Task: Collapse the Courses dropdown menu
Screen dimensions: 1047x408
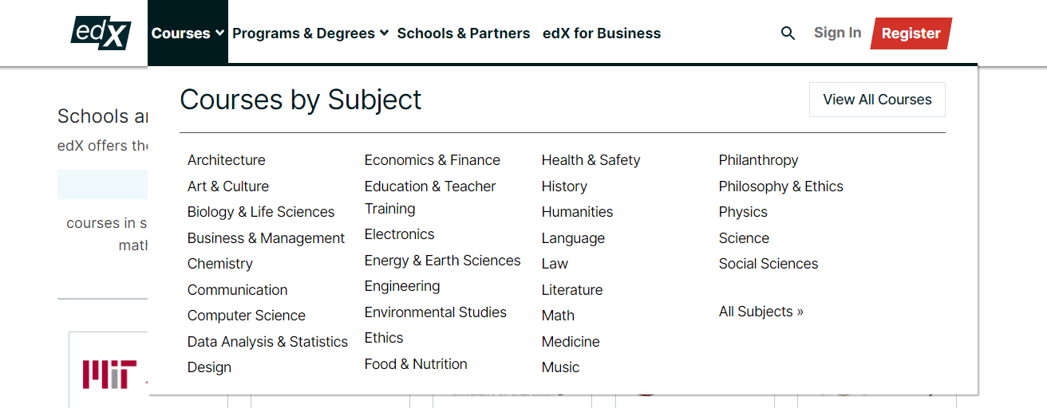Action: [x=188, y=33]
